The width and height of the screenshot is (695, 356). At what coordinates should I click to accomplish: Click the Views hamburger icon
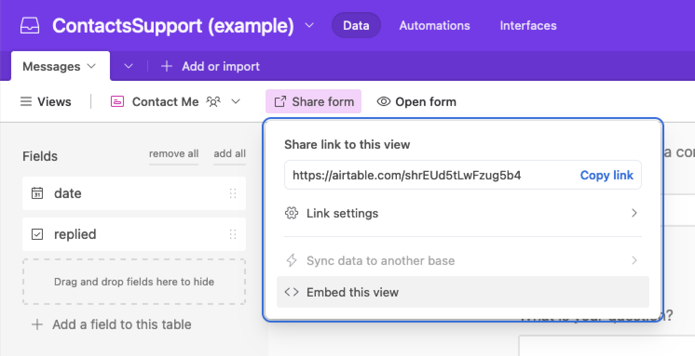point(27,101)
